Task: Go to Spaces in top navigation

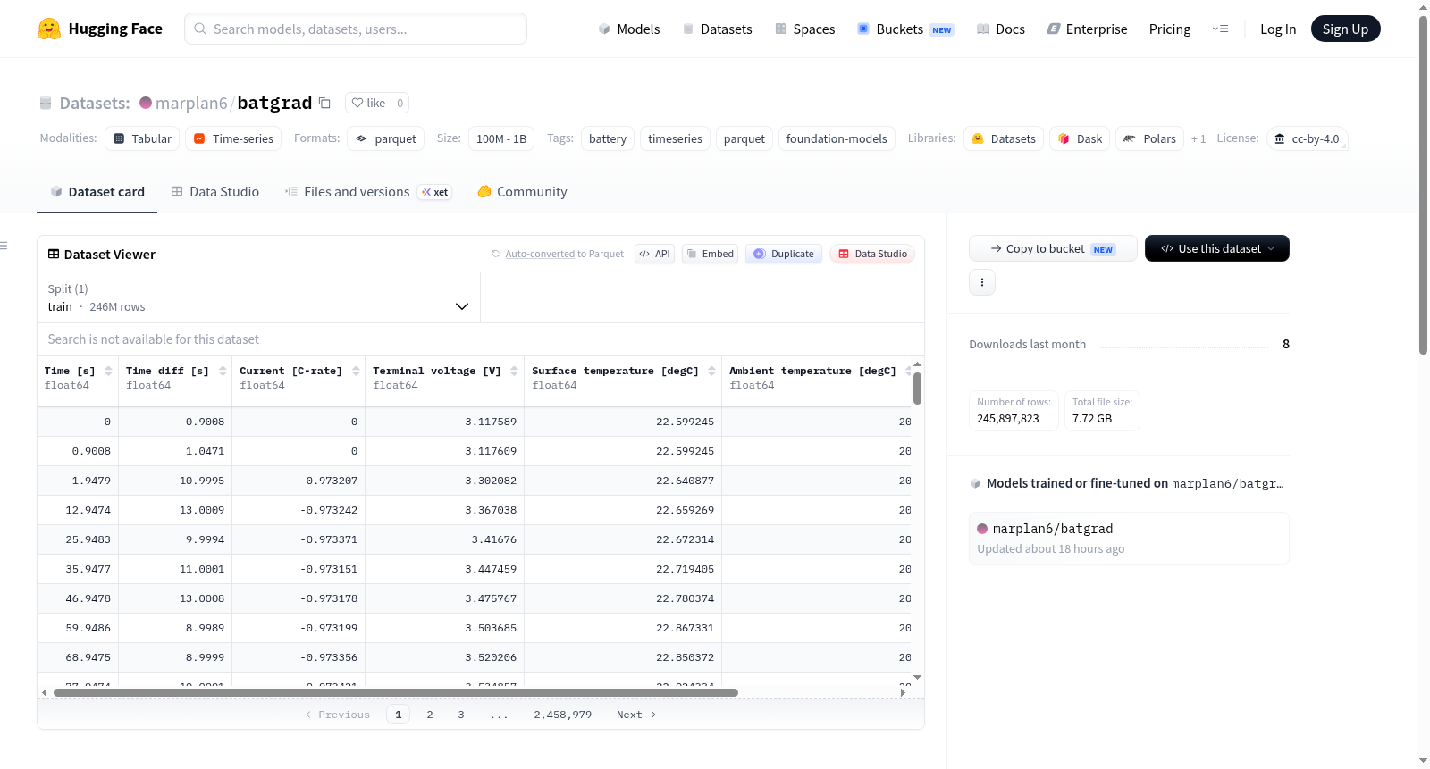Action: coord(805,29)
